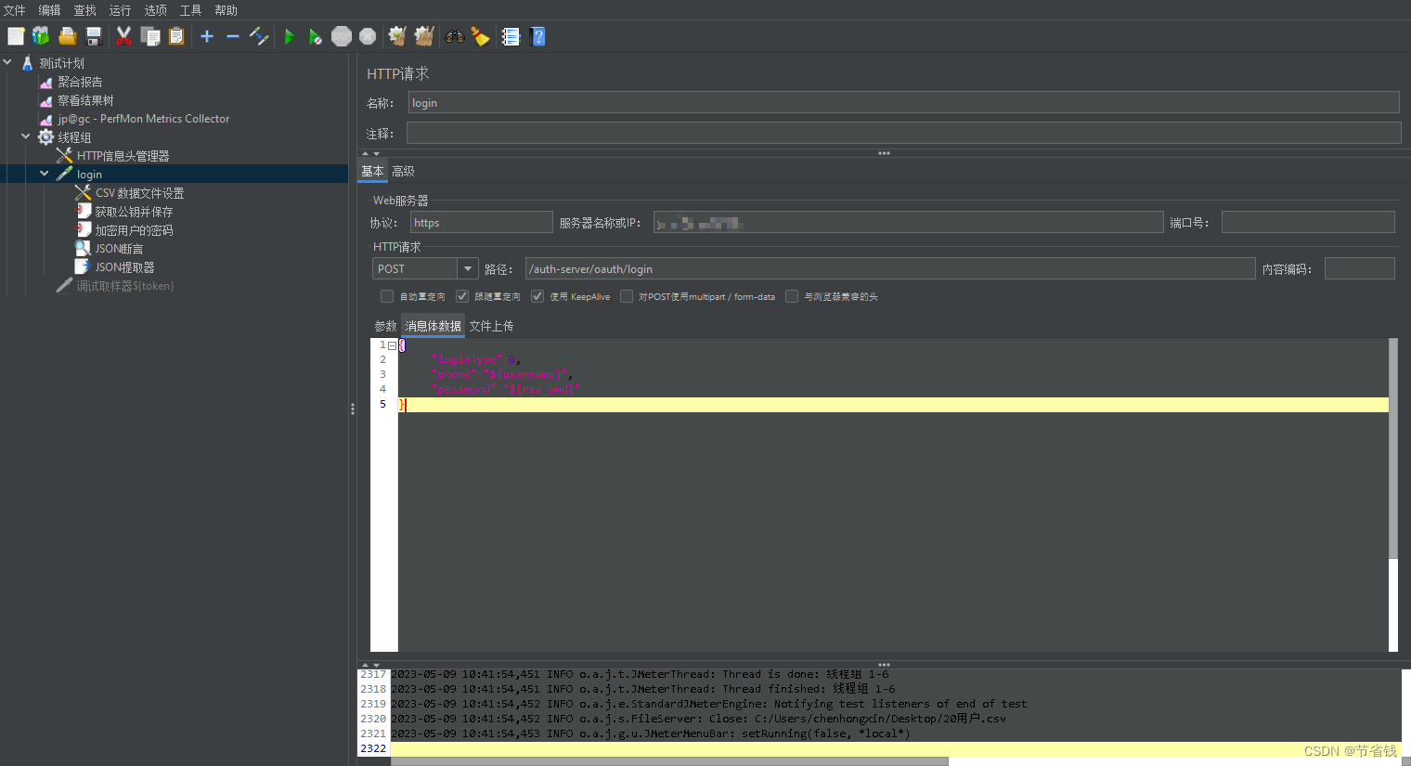The image size is (1411, 766).
Task: Click the magnifier icon of JSON断言
Action: [x=83, y=249]
